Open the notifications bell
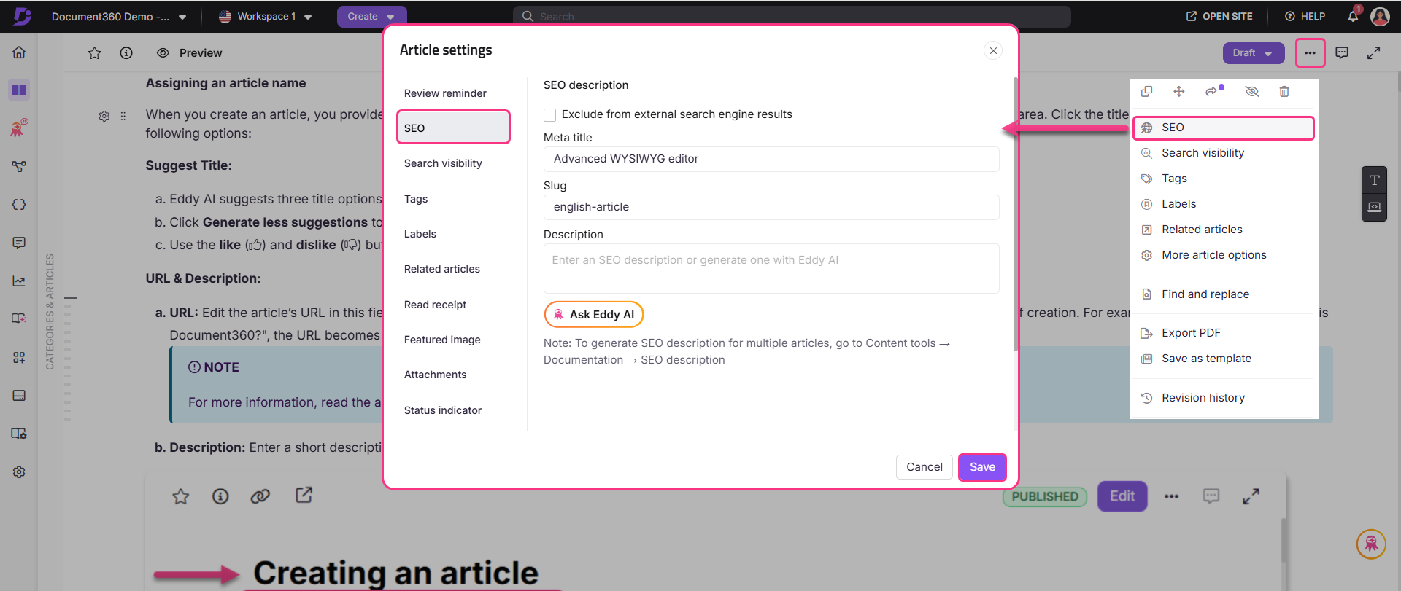The image size is (1401, 591). (1353, 16)
